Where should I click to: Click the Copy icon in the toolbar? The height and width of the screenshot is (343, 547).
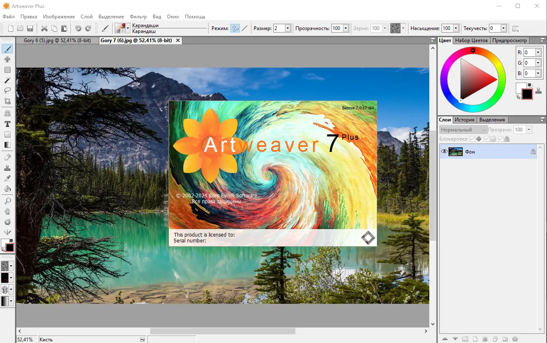54,28
